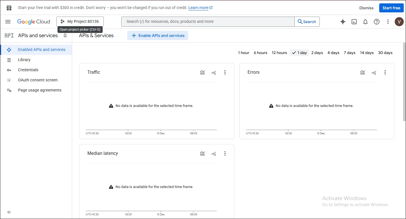This screenshot has height=219, width=406.
Task: Select the 1 day time range
Action: 299,53
